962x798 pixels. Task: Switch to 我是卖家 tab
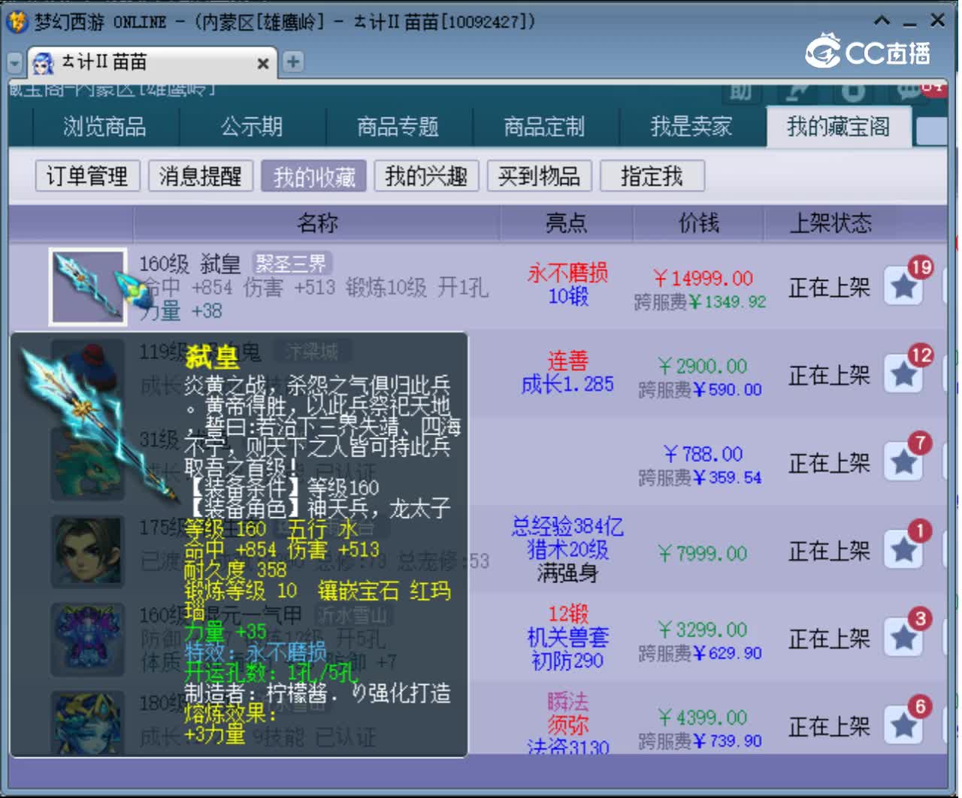pyautogui.click(x=691, y=126)
